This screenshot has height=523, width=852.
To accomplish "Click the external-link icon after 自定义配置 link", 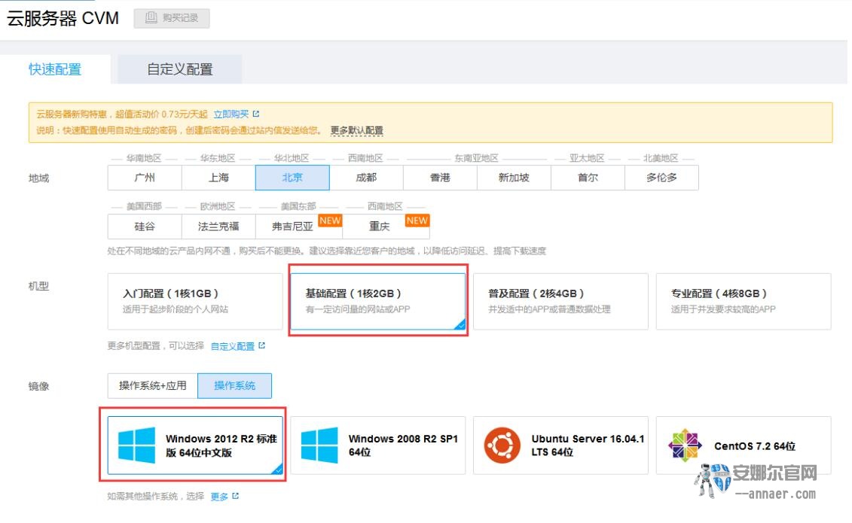I will point(262,345).
